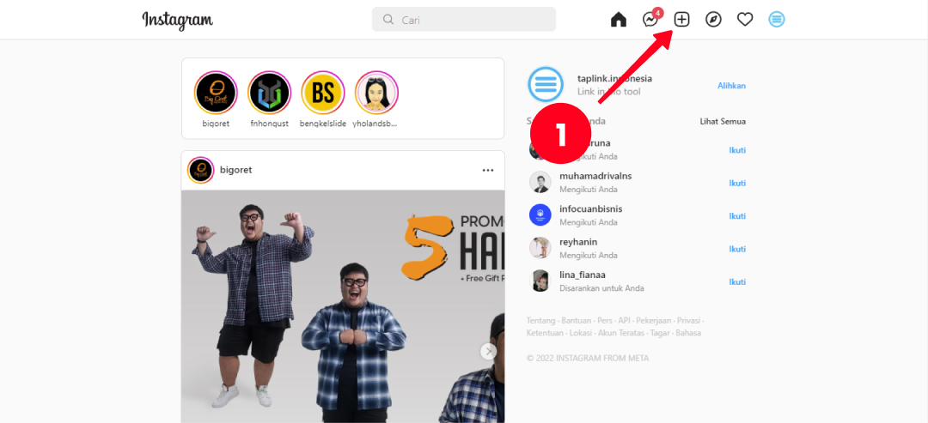Open bigoret post author avatar

point(200,170)
